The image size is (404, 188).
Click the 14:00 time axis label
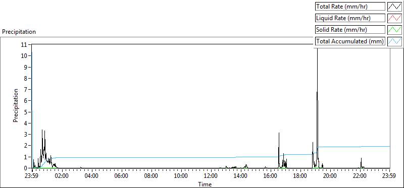tap(240, 176)
